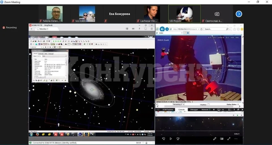This screenshot has height=145, width=272.
Task: Select the index tab in Internet Explorer
Action: point(170,33)
